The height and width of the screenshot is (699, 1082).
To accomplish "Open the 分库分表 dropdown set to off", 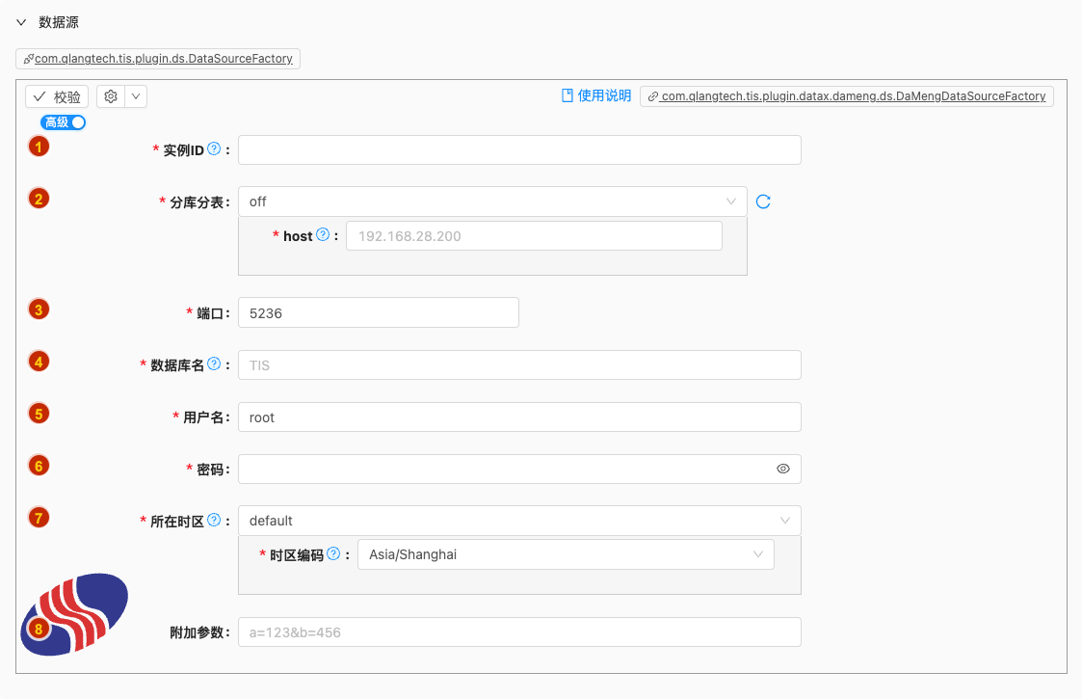I will click(492, 202).
